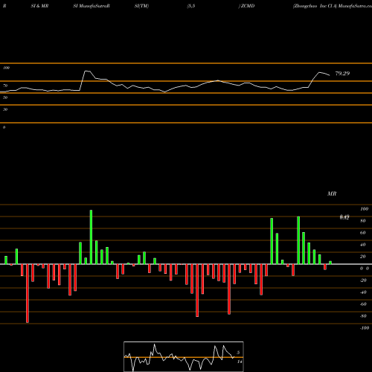Click the RSI axis label 50

pyautogui.click(x=5, y=97)
